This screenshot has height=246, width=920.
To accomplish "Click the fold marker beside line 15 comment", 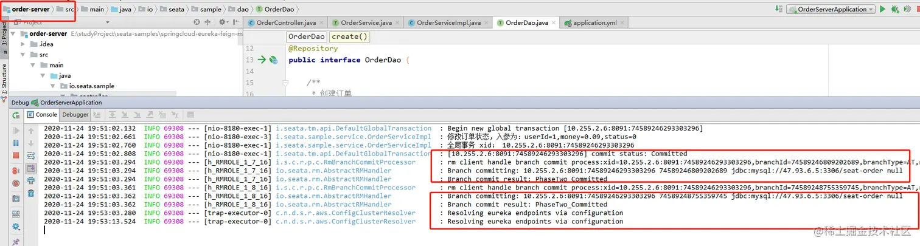I will coord(285,82).
